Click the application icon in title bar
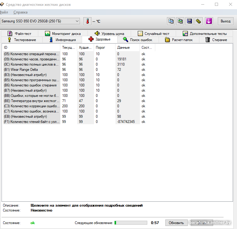The width and height of the screenshot is (237, 229). point(2,4)
